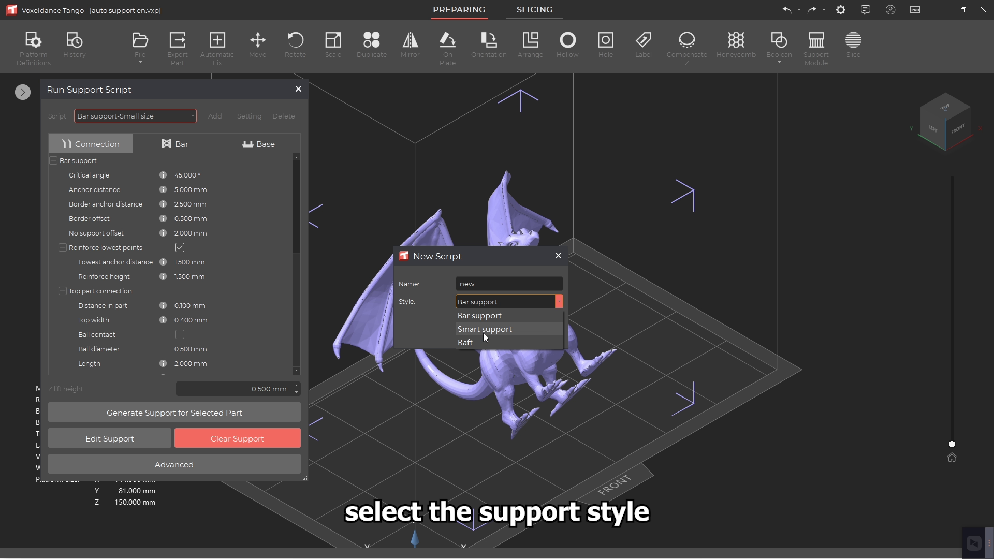Click the Add script button
The height and width of the screenshot is (559, 994).
pyautogui.click(x=215, y=116)
